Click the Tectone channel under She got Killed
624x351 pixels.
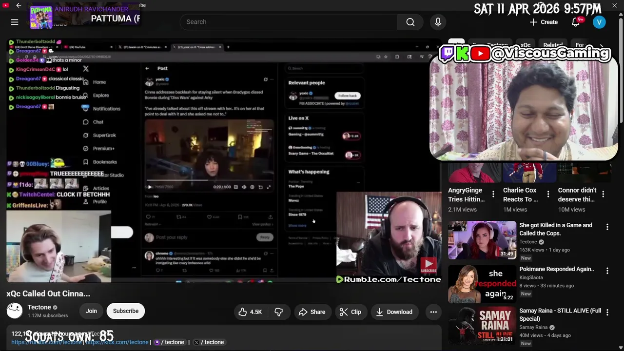[x=528, y=242]
